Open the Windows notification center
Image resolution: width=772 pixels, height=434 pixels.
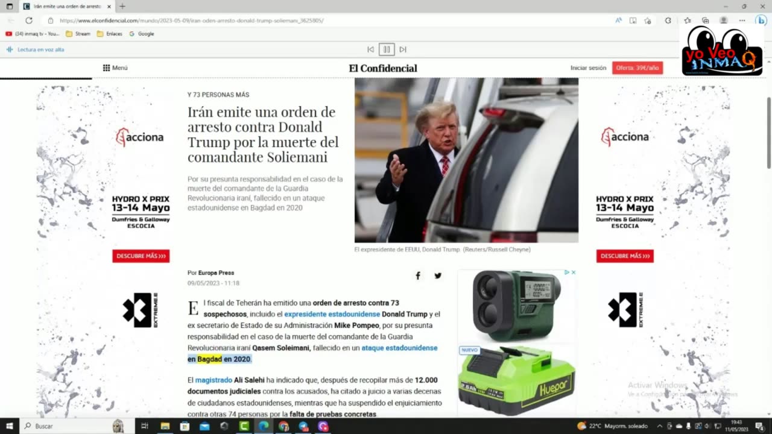point(759,426)
